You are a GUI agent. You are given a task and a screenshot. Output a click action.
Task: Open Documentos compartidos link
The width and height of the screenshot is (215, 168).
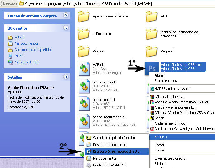tap(33, 50)
